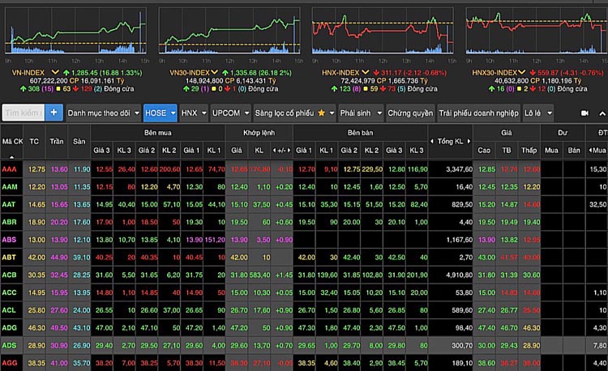The image size is (608, 371).
Task: Click the ACB ticker symbol in the table
Action: pyautogui.click(x=10, y=274)
